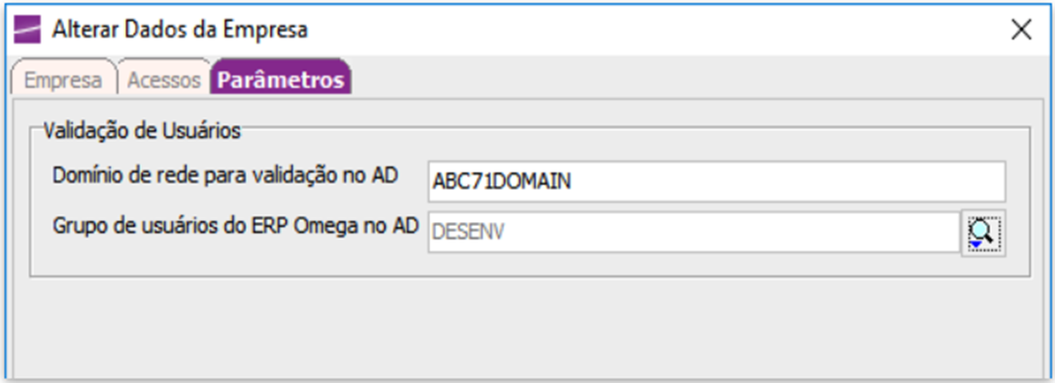The height and width of the screenshot is (383, 1055).
Task: Click the 'Grupo de usuários do ERP Omega' label
Action: 235,227
